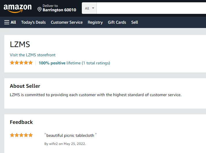Visit the LZMS storefront link

pos(33,55)
